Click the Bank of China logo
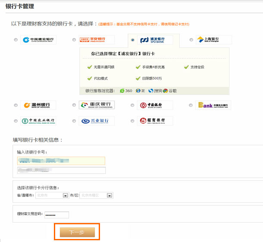263x242 pixels. 155,105
